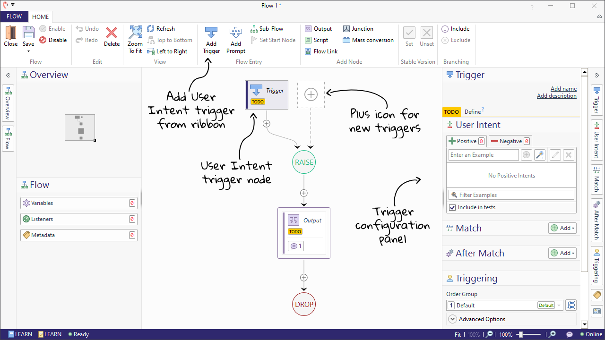Click the Delete icon in ribbon

coord(112,34)
